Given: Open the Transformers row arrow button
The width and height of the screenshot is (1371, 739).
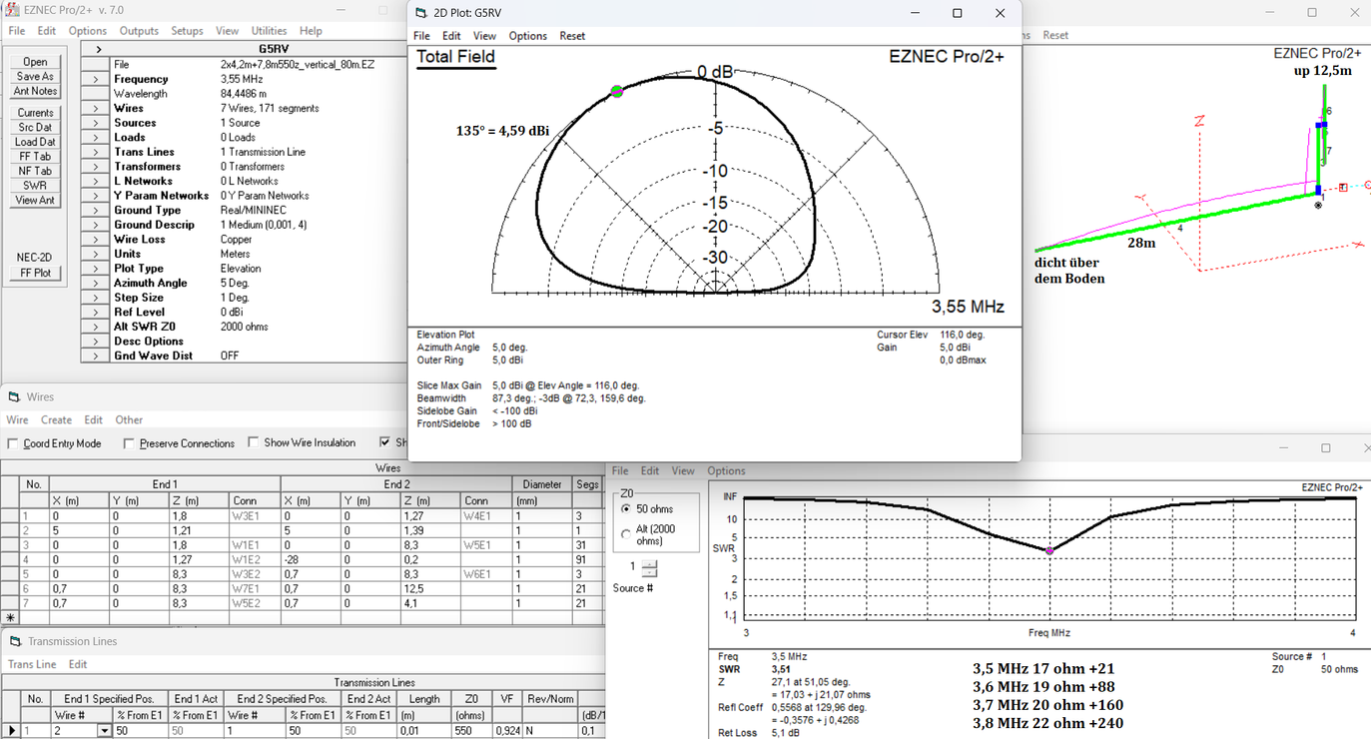Looking at the screenshot, I should coord(96,167).
